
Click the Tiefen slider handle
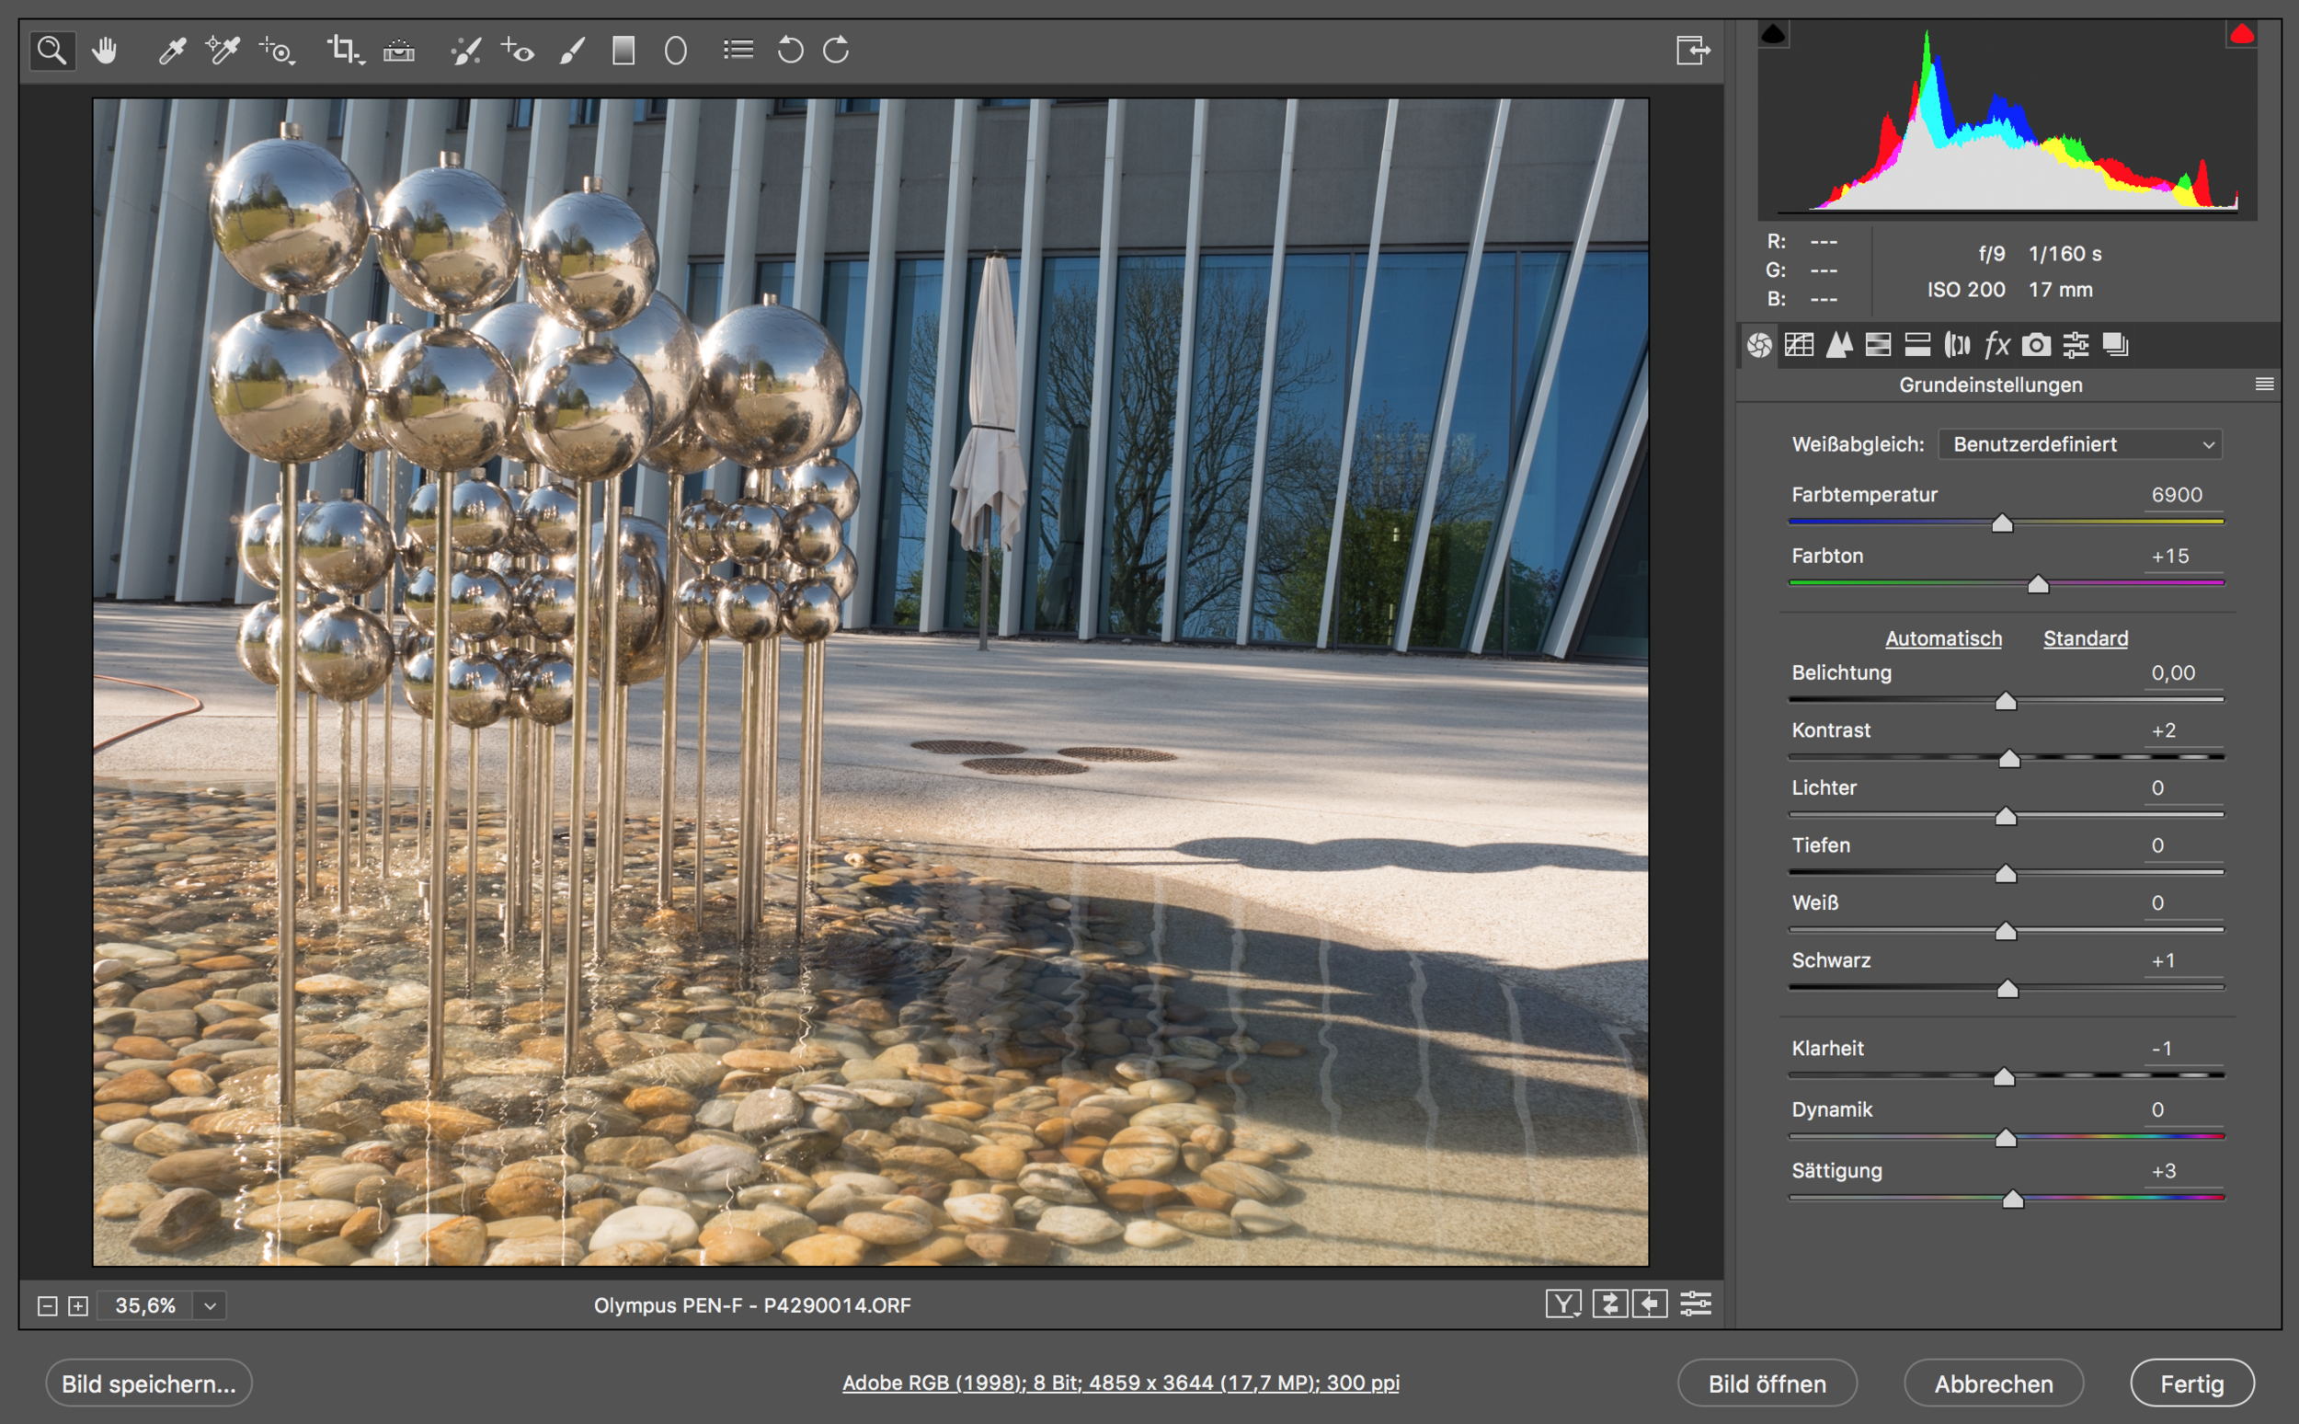[2007, 875]
